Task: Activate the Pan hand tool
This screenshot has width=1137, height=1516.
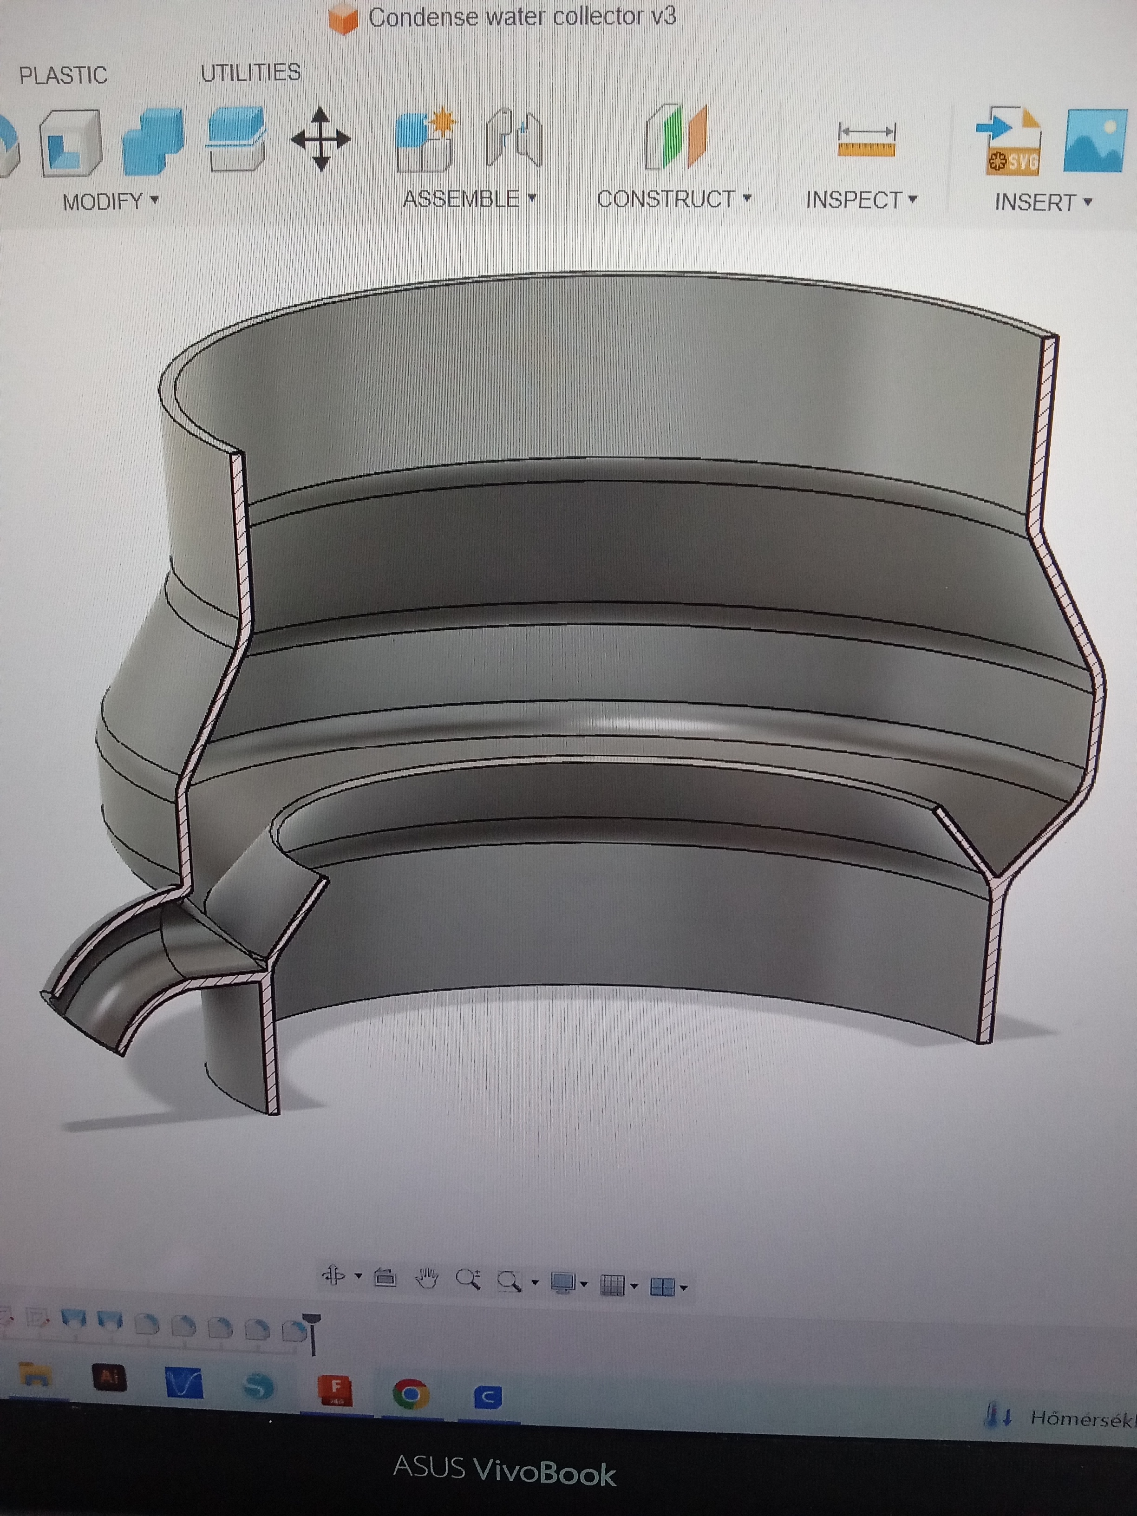Action: click(x=427, y=1279)
